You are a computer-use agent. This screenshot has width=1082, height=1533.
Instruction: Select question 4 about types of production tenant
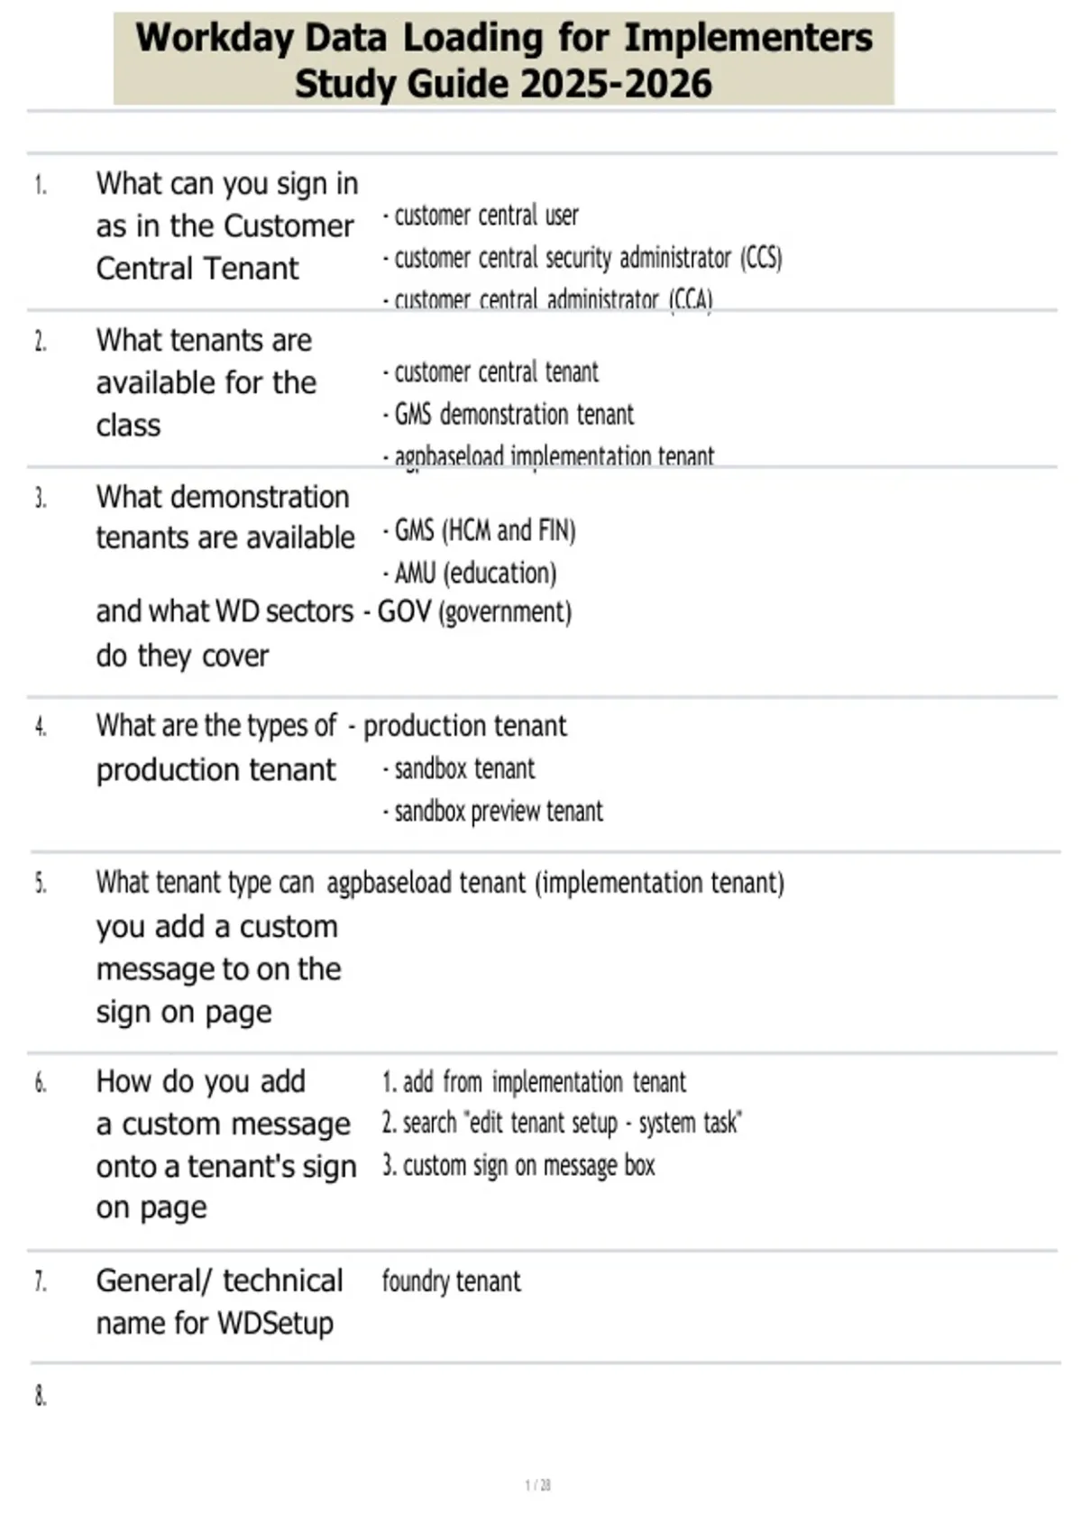[217, 748]
